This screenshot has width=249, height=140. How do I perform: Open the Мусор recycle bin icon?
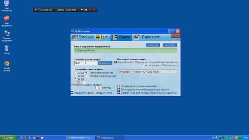pos(7,50)
